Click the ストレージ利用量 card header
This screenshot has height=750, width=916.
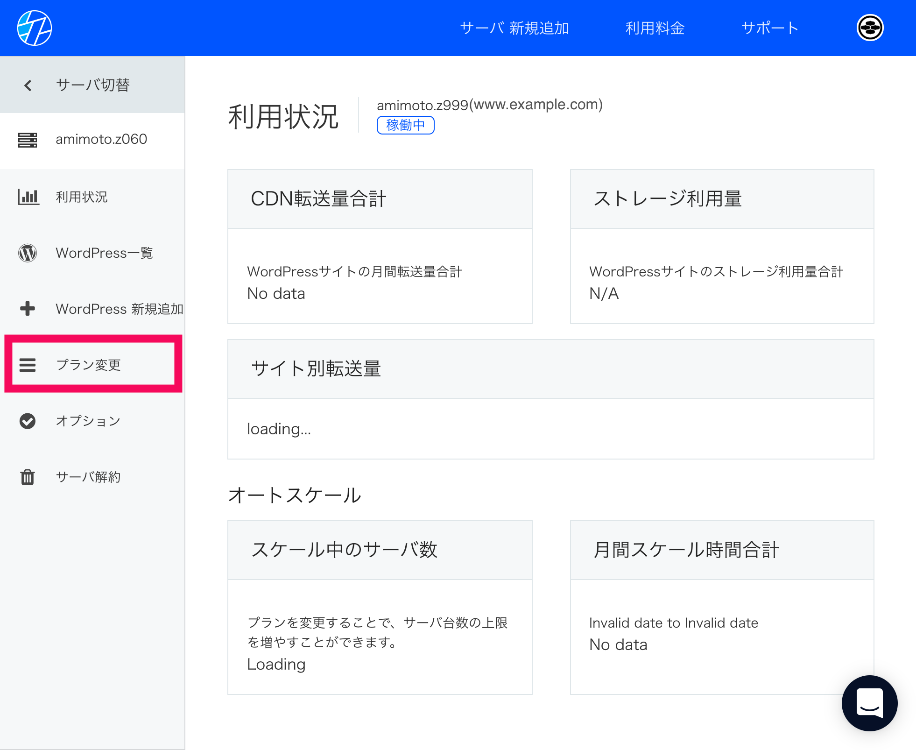pos(722,199)
